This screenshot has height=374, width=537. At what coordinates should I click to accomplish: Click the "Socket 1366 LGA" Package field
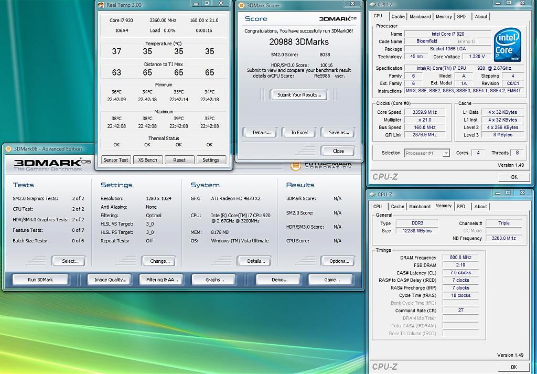point(448,49)
